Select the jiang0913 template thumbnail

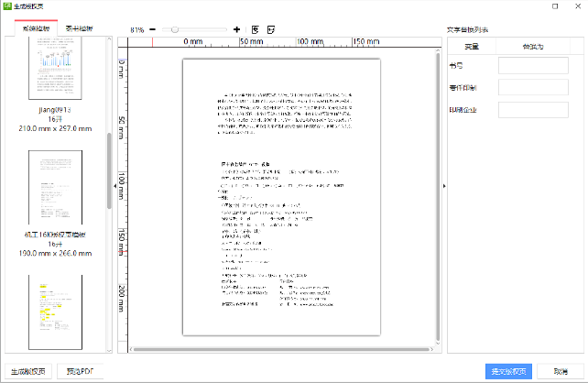[x=54, y=71]
